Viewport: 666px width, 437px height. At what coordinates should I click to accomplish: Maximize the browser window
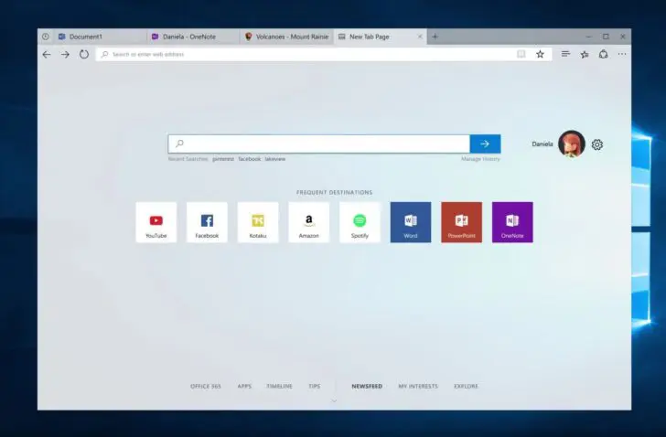606,37
